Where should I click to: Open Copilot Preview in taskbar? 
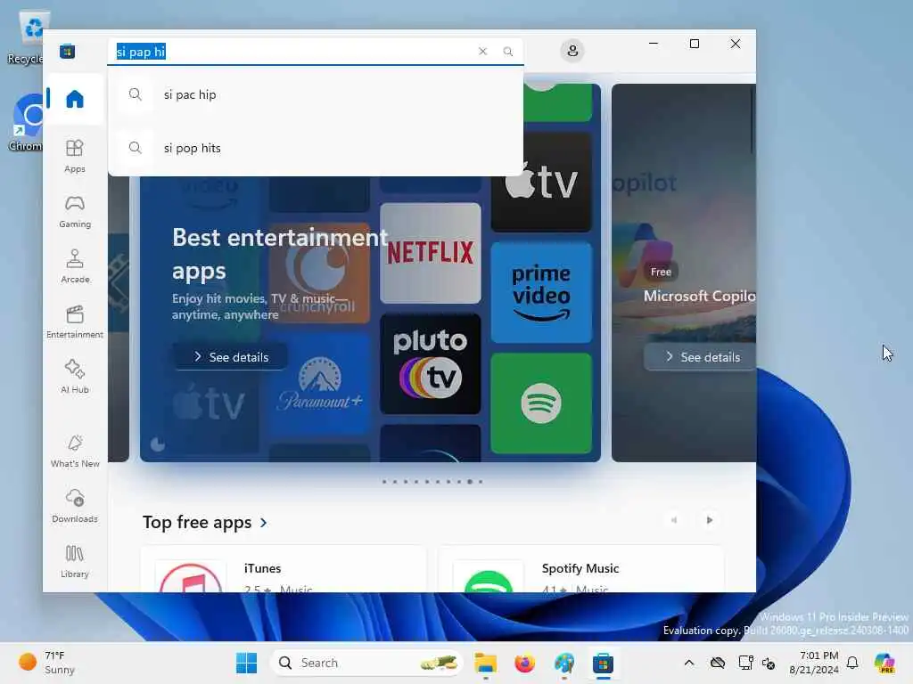(x=884, y=663)
